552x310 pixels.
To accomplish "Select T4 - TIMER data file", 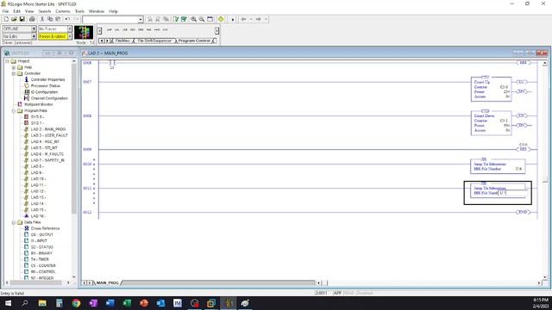I will coord(40,259).
